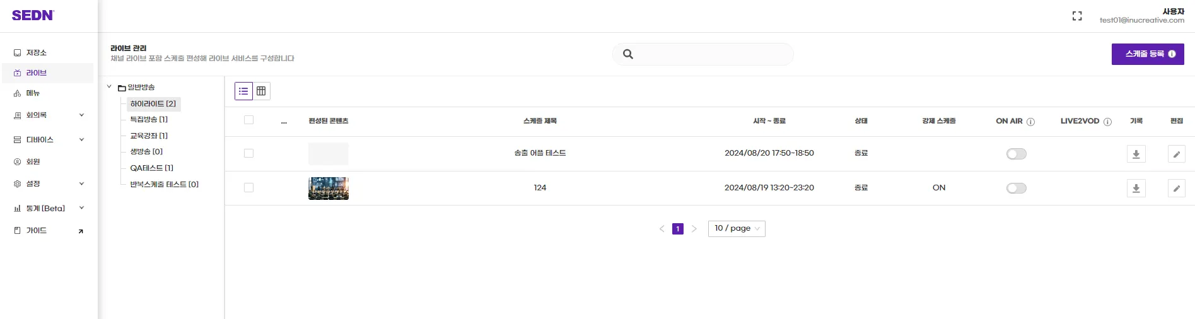Open the column options ellipsis header
The width and height of the screenshot is (1195, 319).
click(284, 122)
